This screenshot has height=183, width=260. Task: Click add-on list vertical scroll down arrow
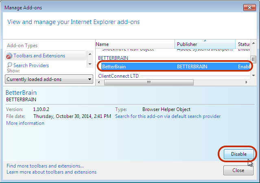pos(253,76)
